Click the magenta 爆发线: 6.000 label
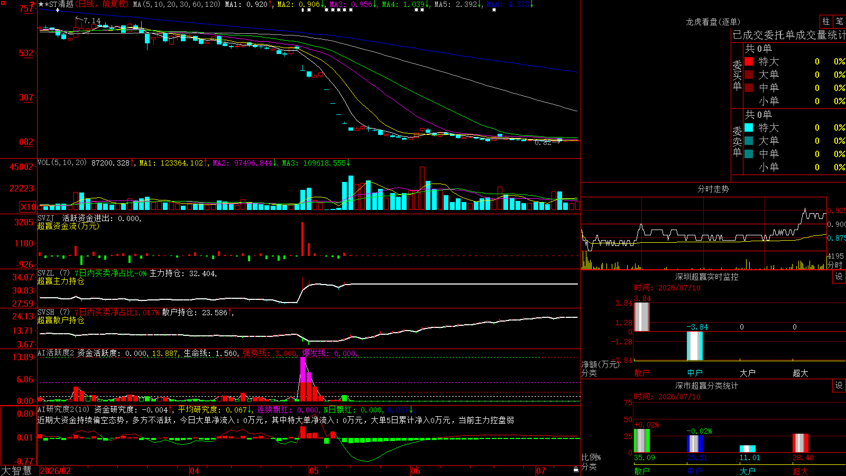 coord(330,353)
